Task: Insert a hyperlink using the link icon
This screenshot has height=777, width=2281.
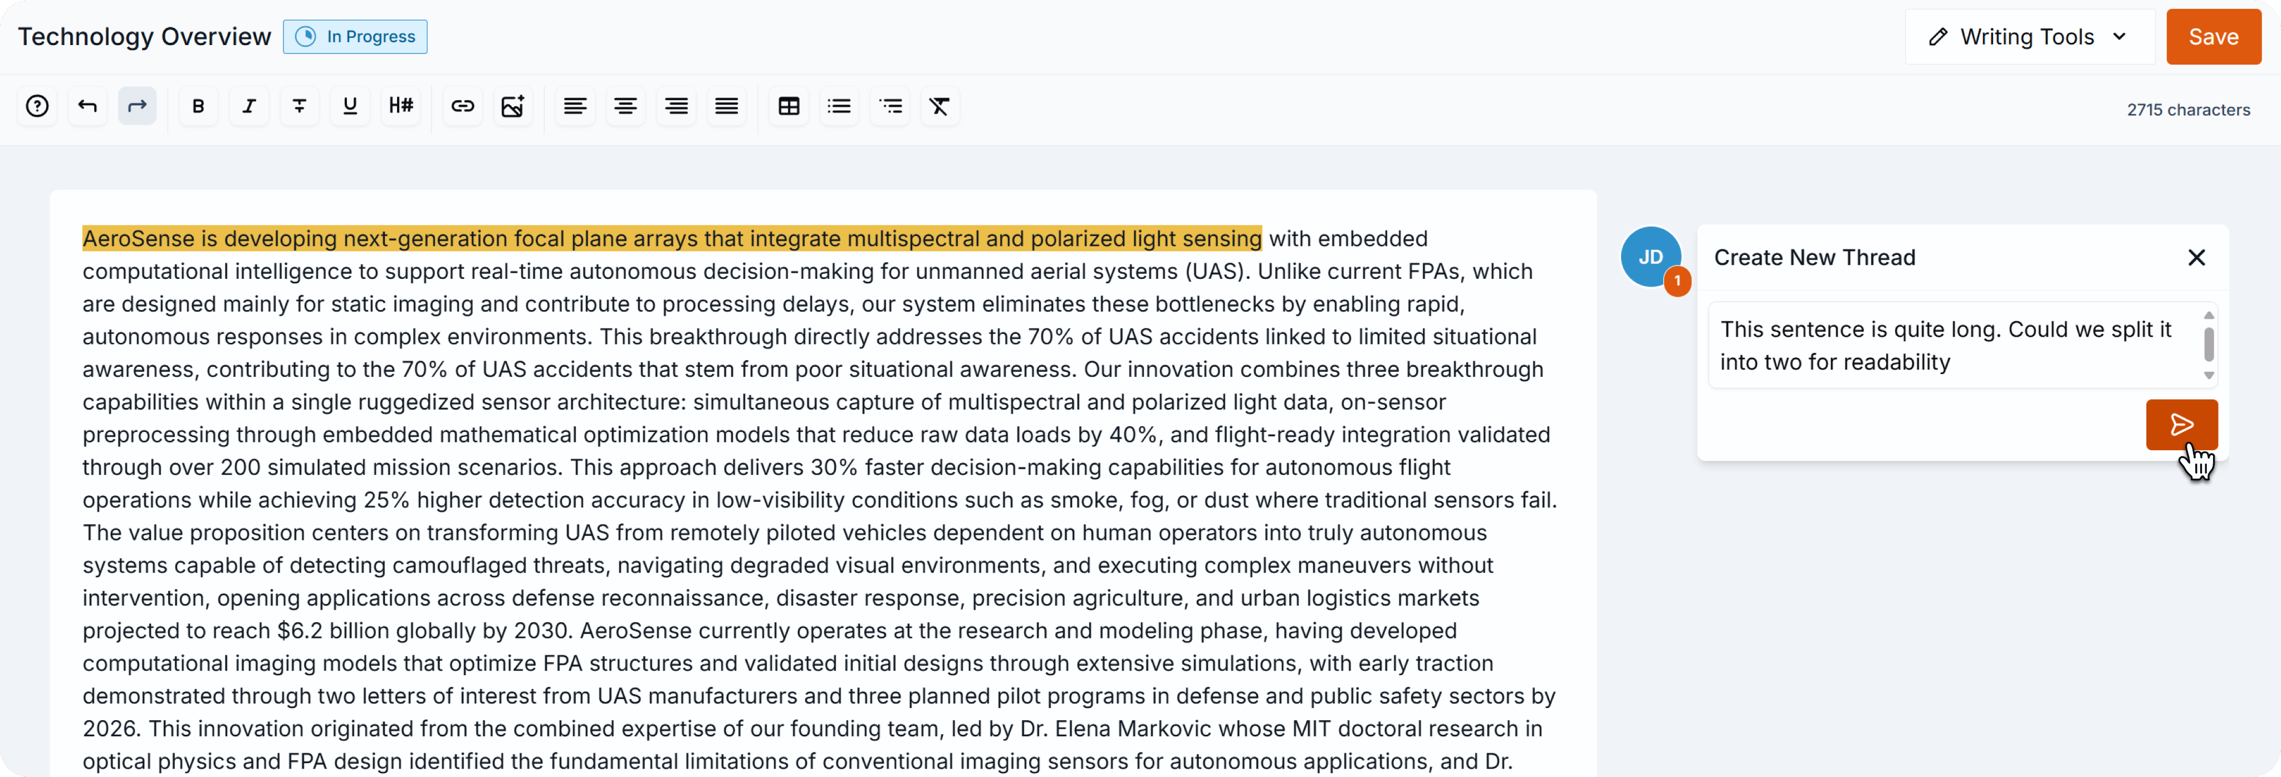Action: 462,106
